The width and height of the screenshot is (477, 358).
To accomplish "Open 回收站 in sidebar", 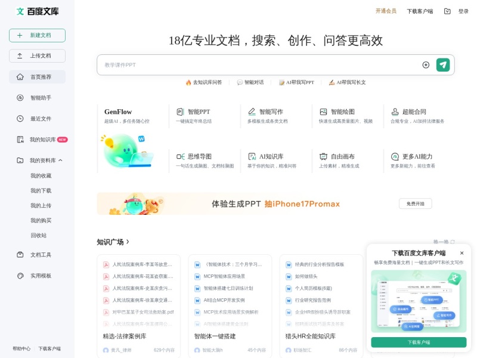I will (39, 235).
